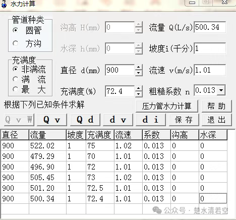The width and height of the screenshot is (236, 220).
Task: Decrease 充满度(%) with the down arrow
Action: click(139, 94)
